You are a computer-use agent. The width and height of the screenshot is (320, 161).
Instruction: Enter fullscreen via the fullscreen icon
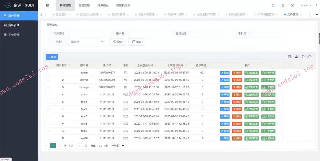293,5
